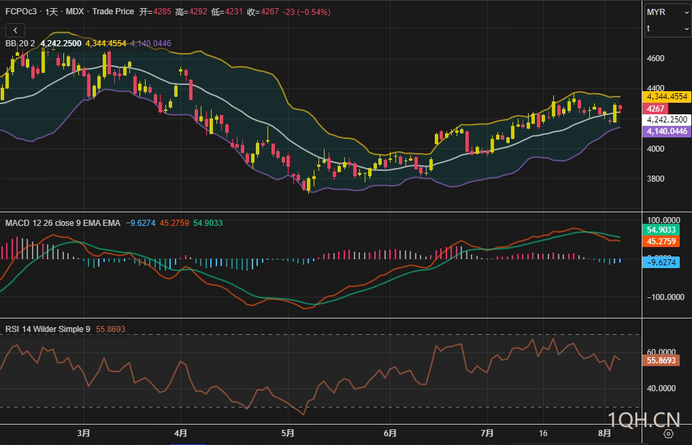The image size is (692, 445).
Task: Select the BB 20 2 indicator label
Action: (20, 44)
